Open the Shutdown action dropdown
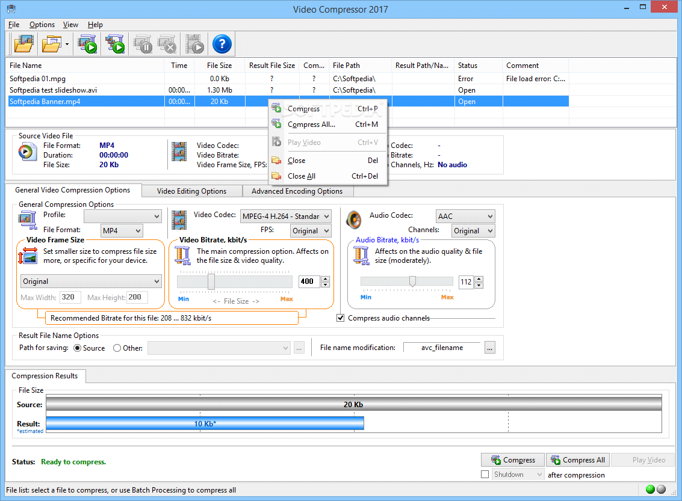 coord(518,475)
